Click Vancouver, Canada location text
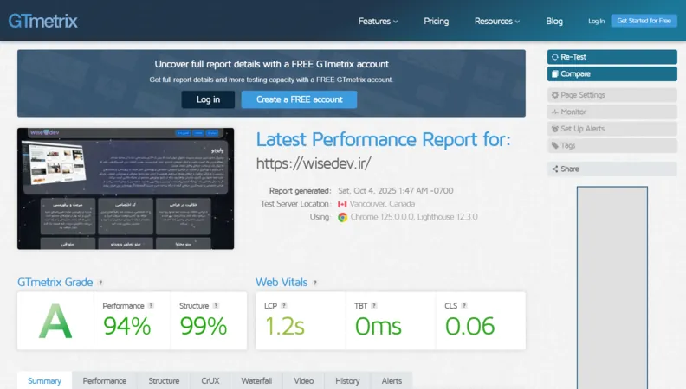 coord(382,204)
